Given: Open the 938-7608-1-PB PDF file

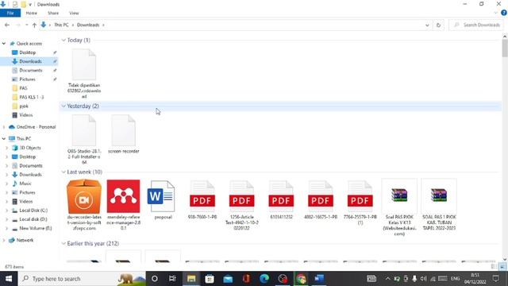Looking at the screenshot, I should click(x=202, y=200).
